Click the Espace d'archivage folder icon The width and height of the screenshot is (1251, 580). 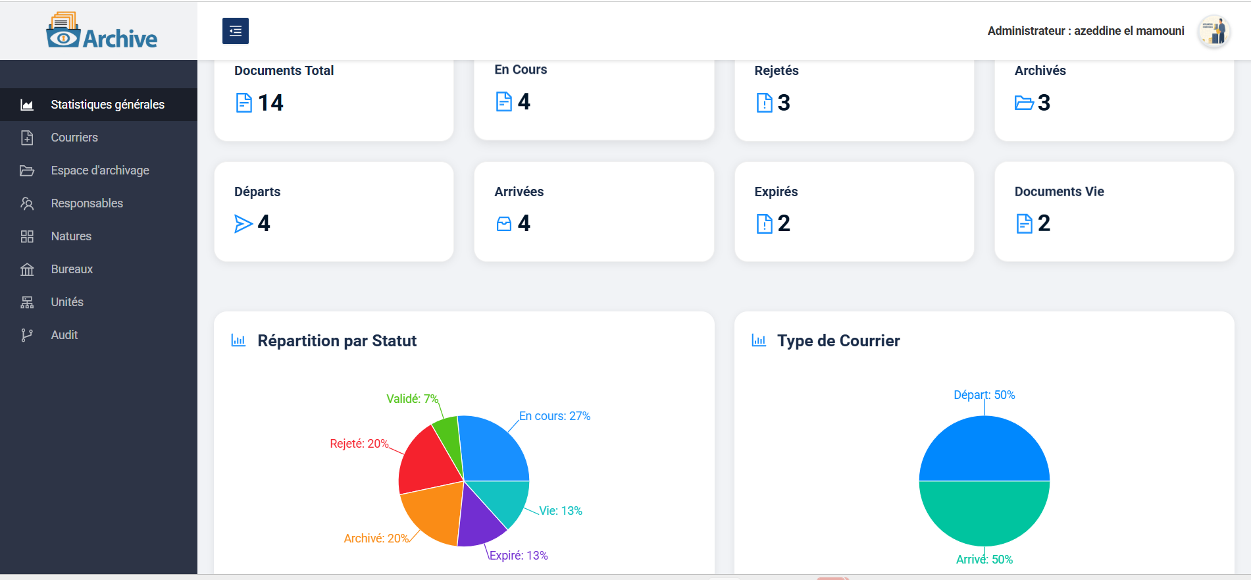(x=27, y=171)
